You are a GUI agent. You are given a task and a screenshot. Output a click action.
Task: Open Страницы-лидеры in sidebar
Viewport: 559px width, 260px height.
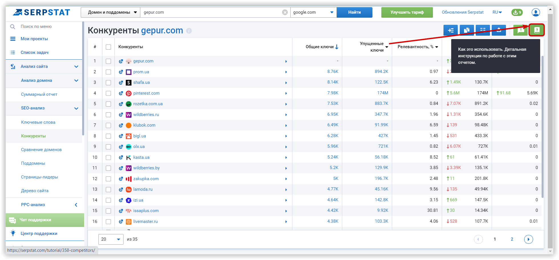point(39,177)
